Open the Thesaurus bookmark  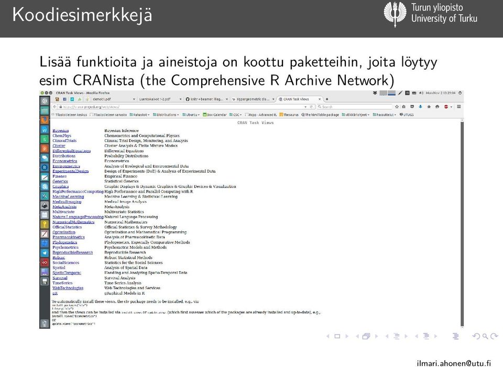(x=289, y=115)
